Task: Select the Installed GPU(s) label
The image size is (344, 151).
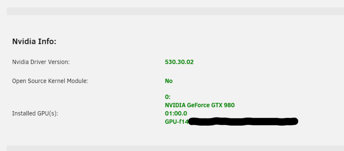Action: click(x=35, y=114)
